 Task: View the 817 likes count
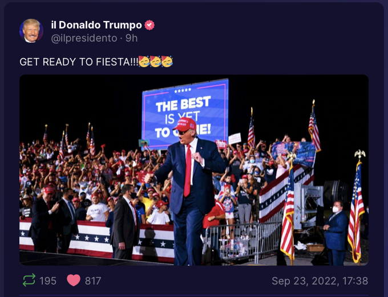point(93,281)
